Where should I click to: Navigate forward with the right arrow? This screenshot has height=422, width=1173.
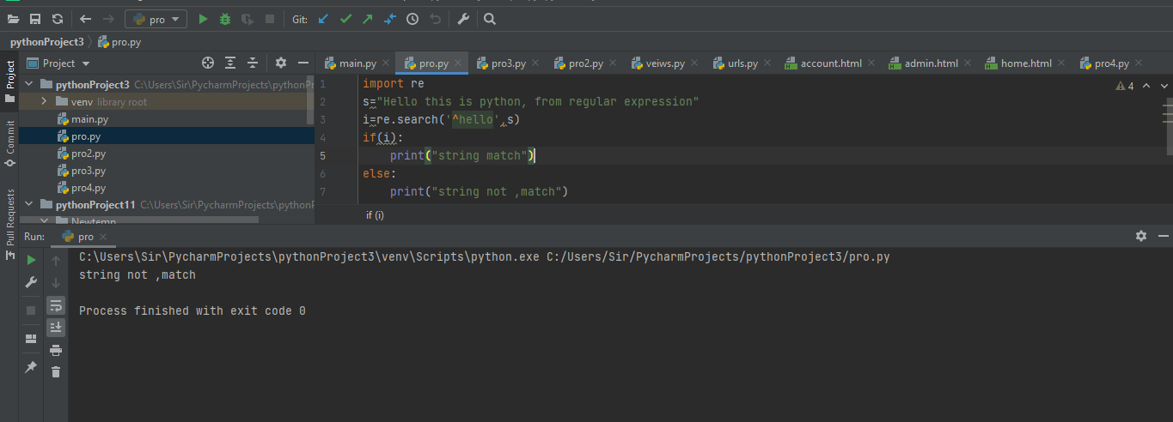pyautogui.click(x=108, y=19)
